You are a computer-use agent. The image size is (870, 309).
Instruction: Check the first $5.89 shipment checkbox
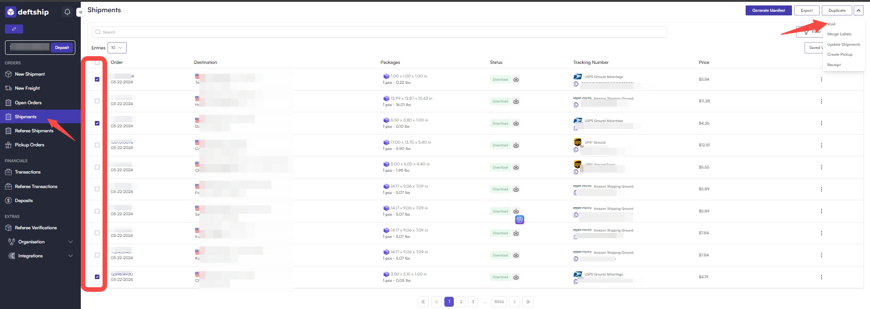97,189
